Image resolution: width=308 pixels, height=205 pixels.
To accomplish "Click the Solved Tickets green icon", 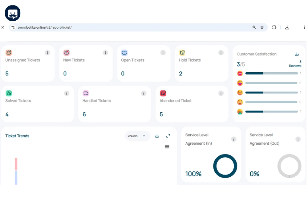I will point(9,93).
